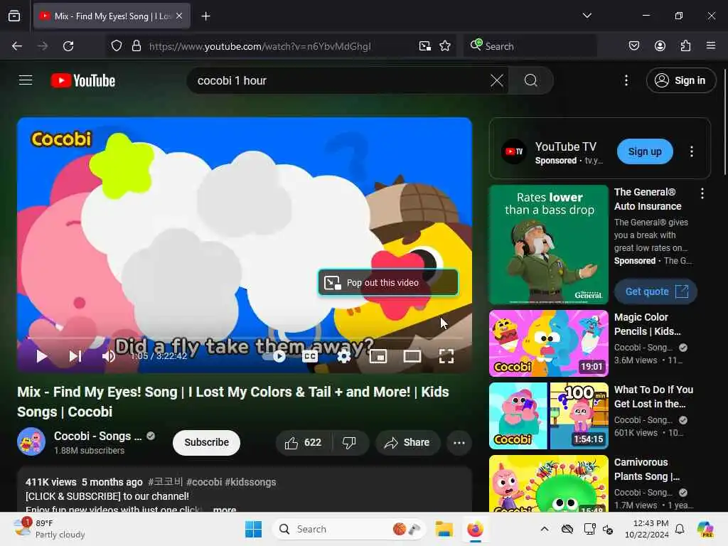Image resolution: width=728 pixels, height=546 pixels.
Task: Submit search with magnifier button
Action: (530, 80)
